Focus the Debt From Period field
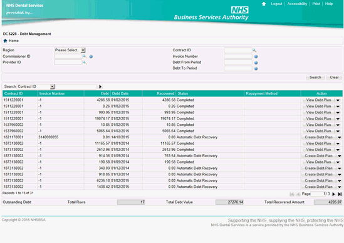344x243 pixels. [238, 62]
